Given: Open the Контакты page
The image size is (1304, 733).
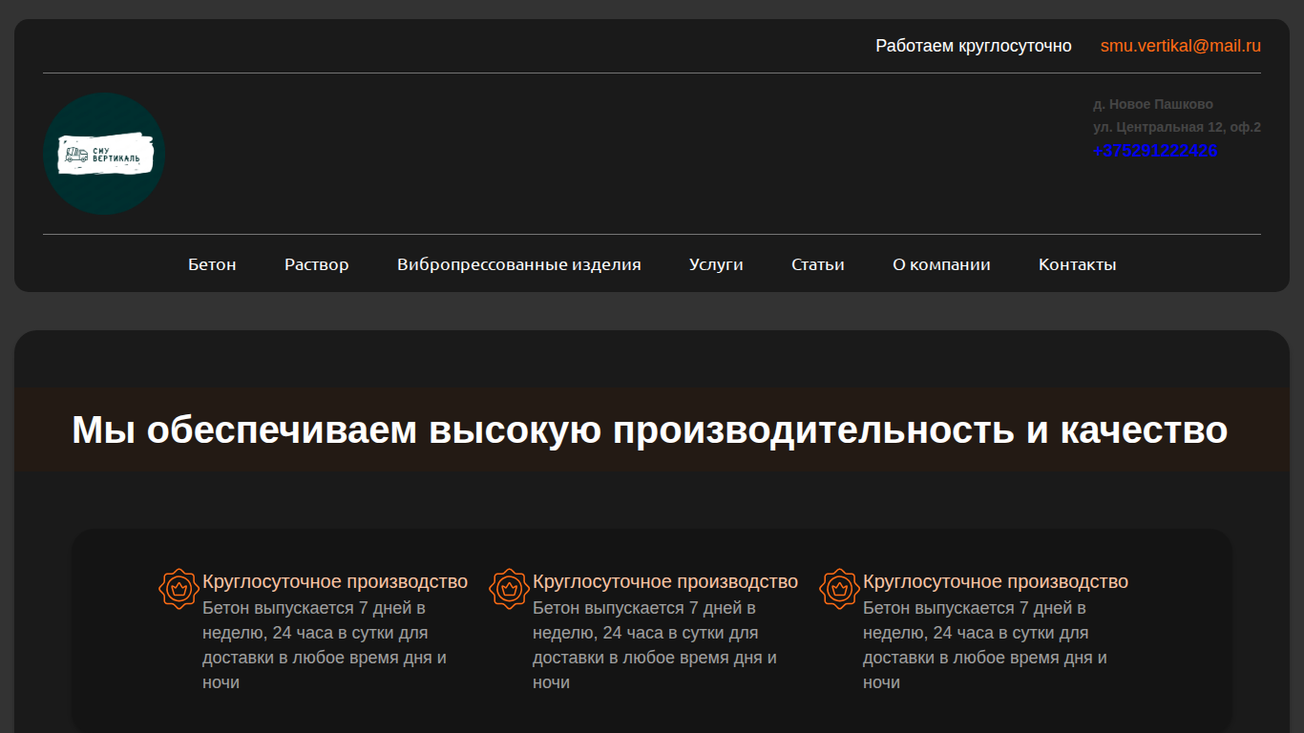Looking at the screenshot, I should coord(1078,264).
